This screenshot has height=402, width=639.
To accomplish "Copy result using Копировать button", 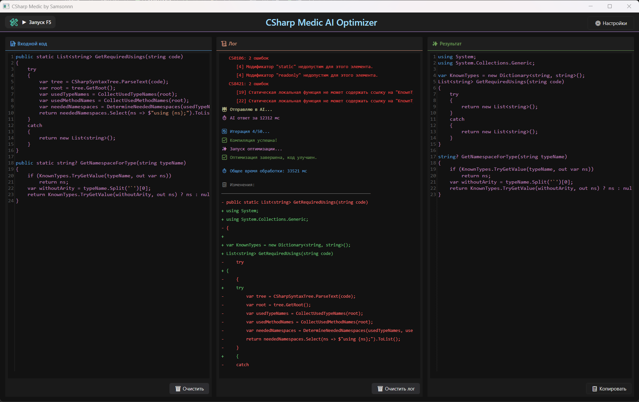I will coord(609,389).
